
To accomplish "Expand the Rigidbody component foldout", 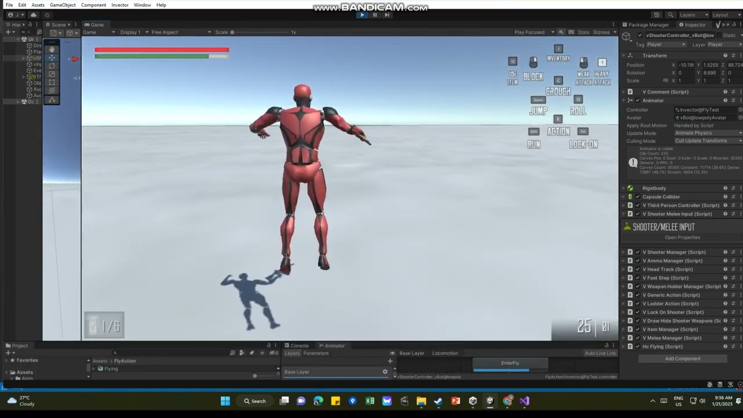I will [x=624, y=188].
